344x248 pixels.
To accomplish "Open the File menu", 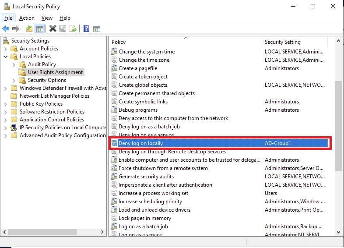I will pos(8,18).
